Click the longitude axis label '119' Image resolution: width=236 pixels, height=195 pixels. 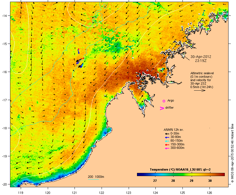[x=21, y=193]
